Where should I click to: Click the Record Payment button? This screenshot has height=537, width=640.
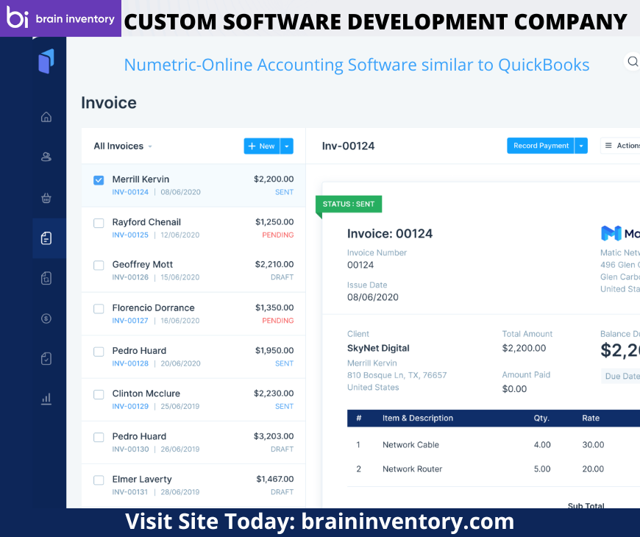[541, 146]
